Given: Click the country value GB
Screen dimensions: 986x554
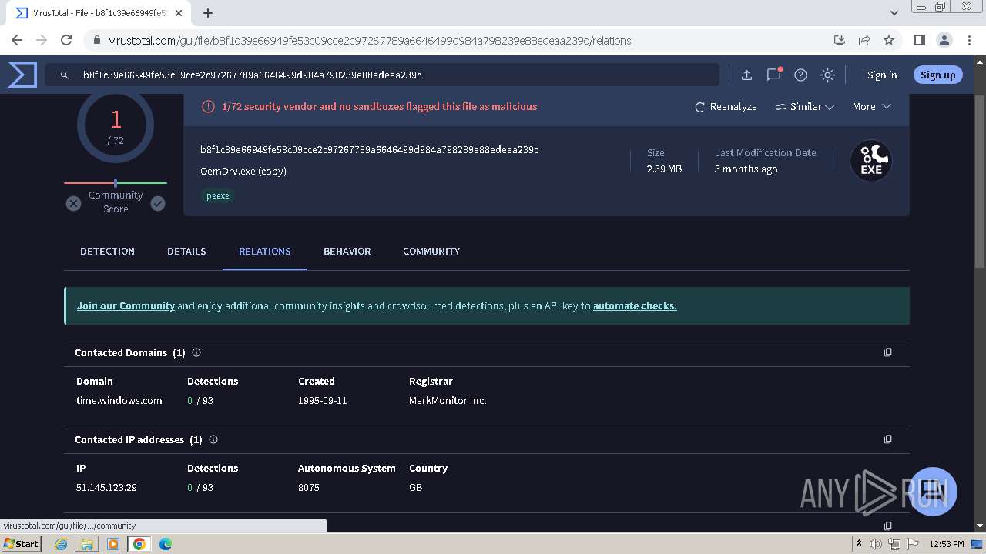Looking at the screenshot, I should point(416,487).
